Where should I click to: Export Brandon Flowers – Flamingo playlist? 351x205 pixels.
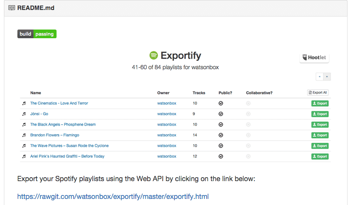[320, 135]
